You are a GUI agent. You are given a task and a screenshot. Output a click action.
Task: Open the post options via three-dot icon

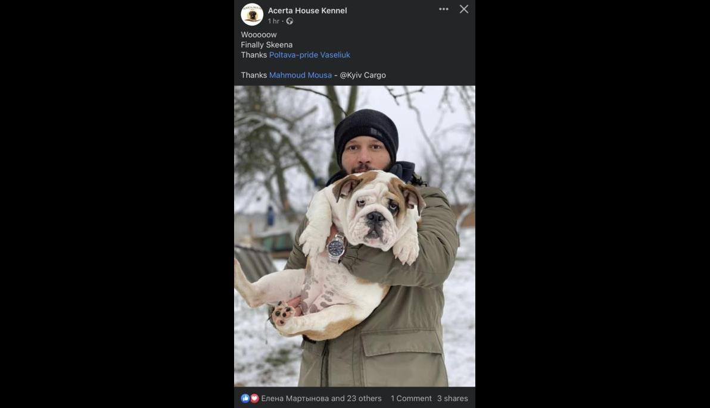[443, 9]
